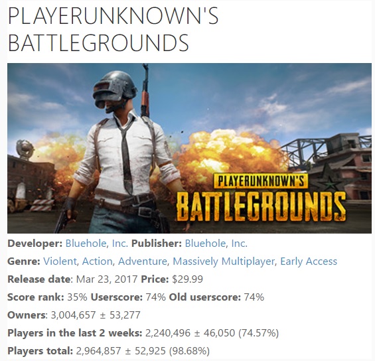Viewport: 375px width, 361px height.
Task: Open the Adventure genre link
Action: pos(142,261)
